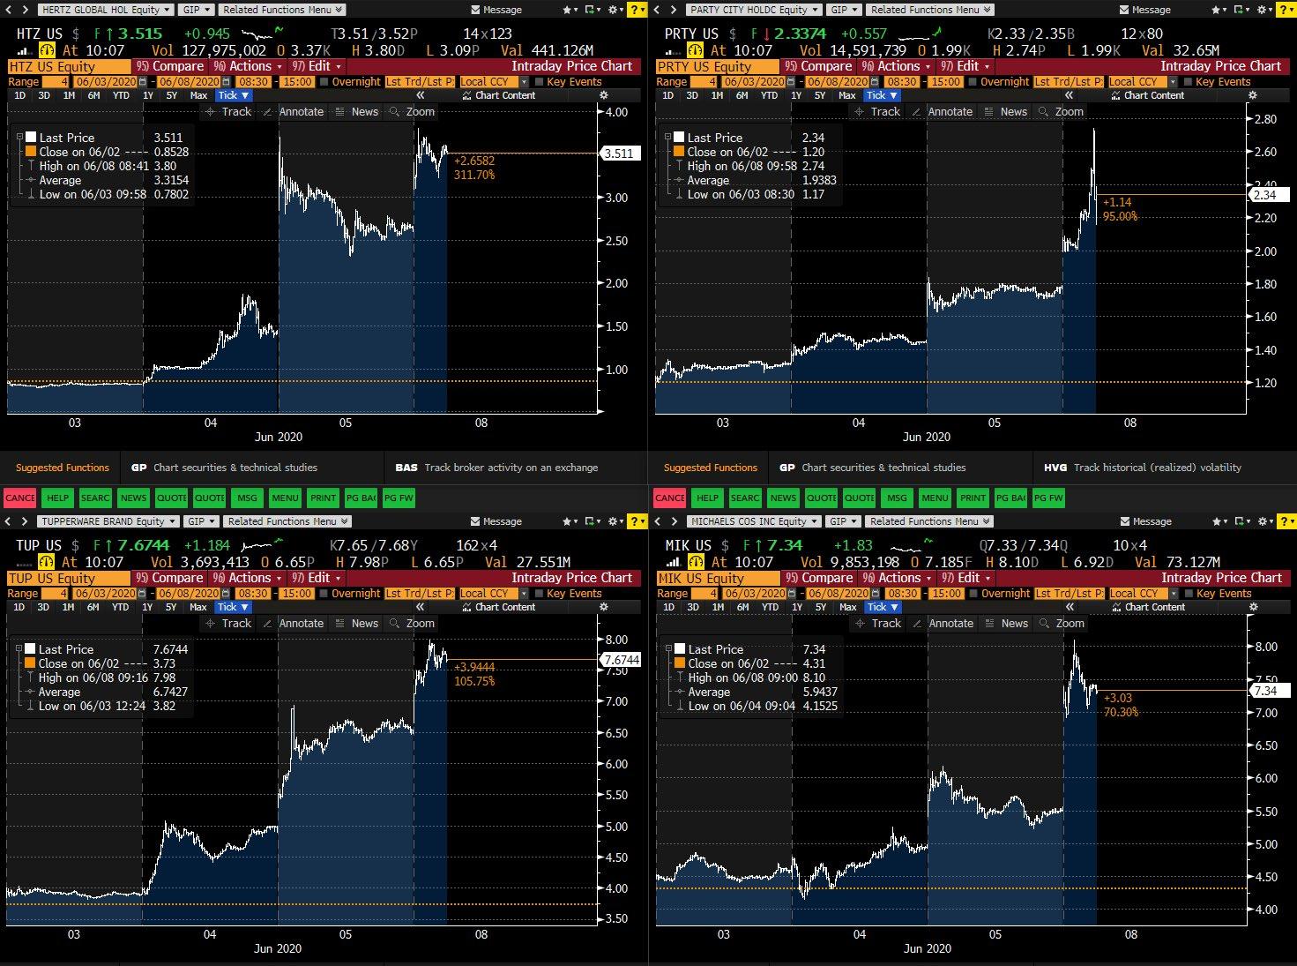The image size is (1297, 966).
Task: Click the back arrow in the MICHAELS COS panel
Action: tap(660, 521)
